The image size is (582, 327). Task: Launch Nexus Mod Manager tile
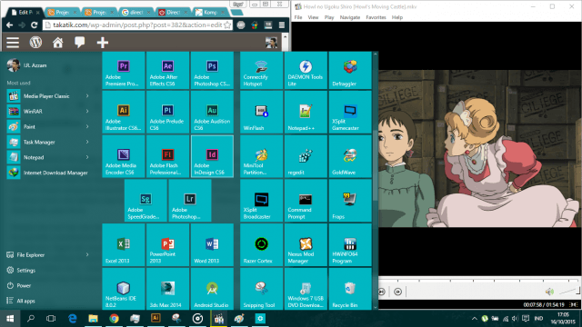tap(306, 244)
